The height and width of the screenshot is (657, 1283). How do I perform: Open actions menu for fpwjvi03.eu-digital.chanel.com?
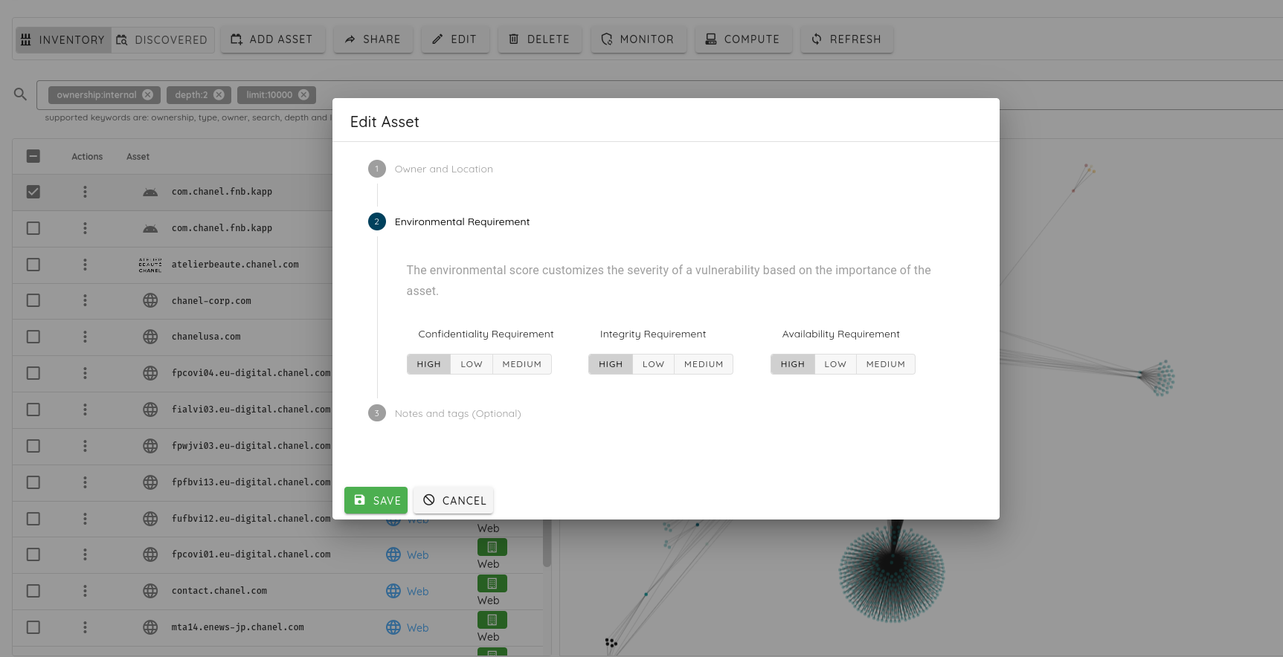85,446
